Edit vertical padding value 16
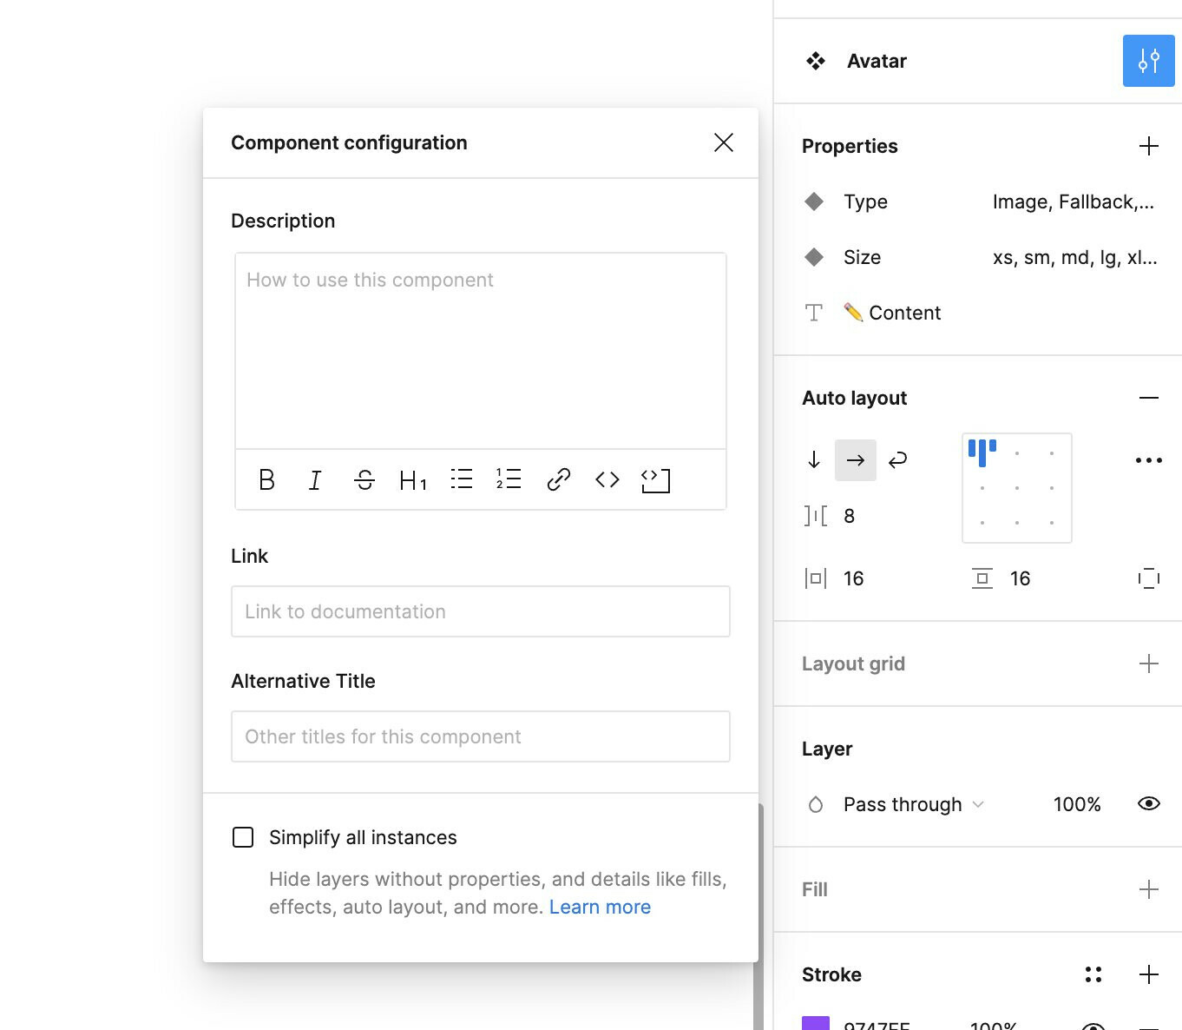 click(1021, 578)
